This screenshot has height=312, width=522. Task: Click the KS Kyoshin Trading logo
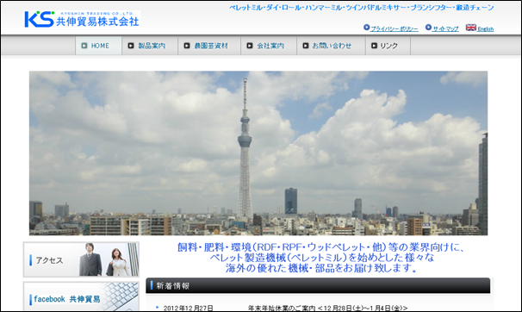click(x=82, y=19)
